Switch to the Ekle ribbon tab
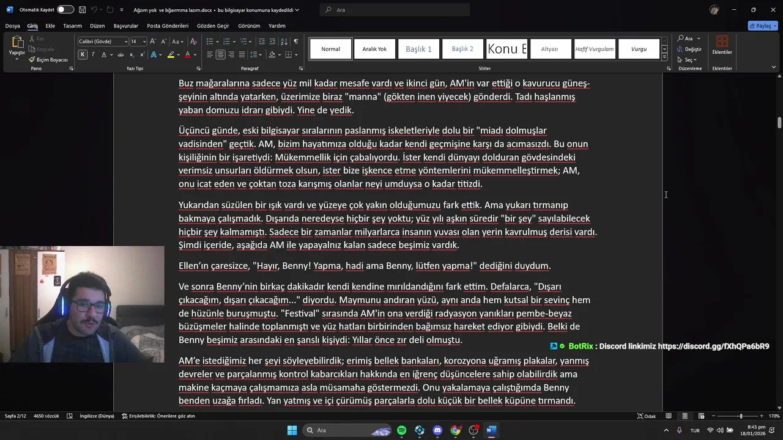This screenshot has height=440, width=783. 50,26
